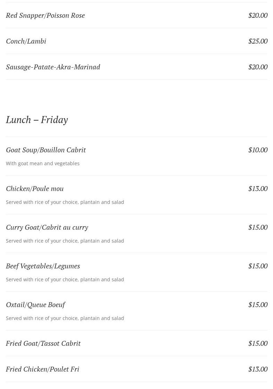
Task: Click the $20.00 Red Snapper price
Action: tap(258, 15)
